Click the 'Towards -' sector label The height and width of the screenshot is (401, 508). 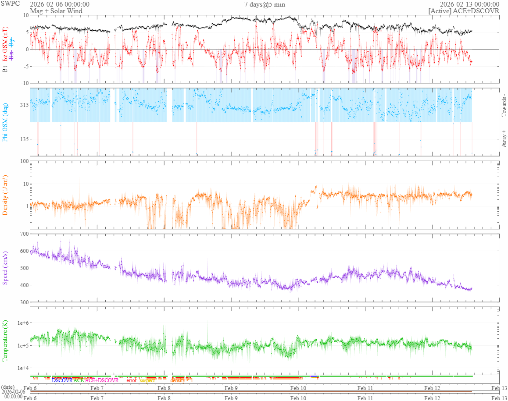coord(504,105)
